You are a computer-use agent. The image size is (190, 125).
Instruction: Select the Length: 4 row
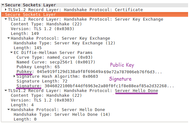(22, 105)
